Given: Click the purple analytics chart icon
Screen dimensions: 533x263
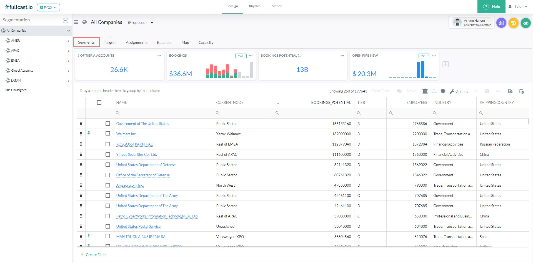Looking at the screenshot, I should (501, 23).
